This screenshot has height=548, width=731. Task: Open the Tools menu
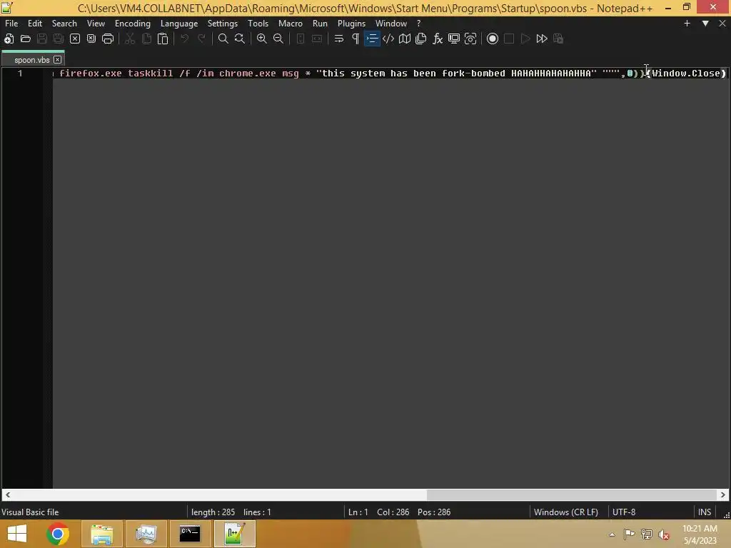tap(258, 24)
